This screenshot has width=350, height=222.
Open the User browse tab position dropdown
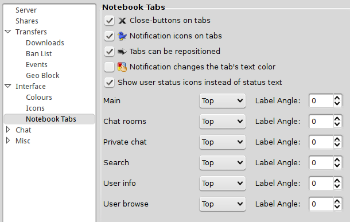click(x=223, y=204)
